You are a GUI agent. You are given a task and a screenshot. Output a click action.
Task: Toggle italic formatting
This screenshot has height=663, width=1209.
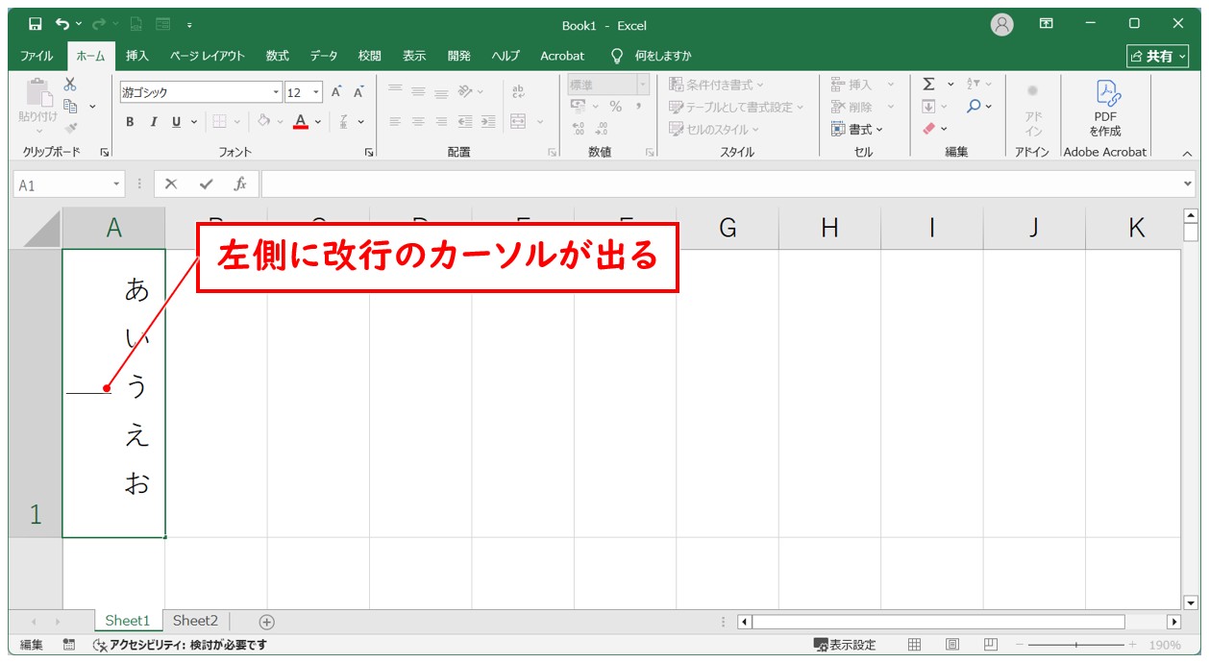click(154, 122)
